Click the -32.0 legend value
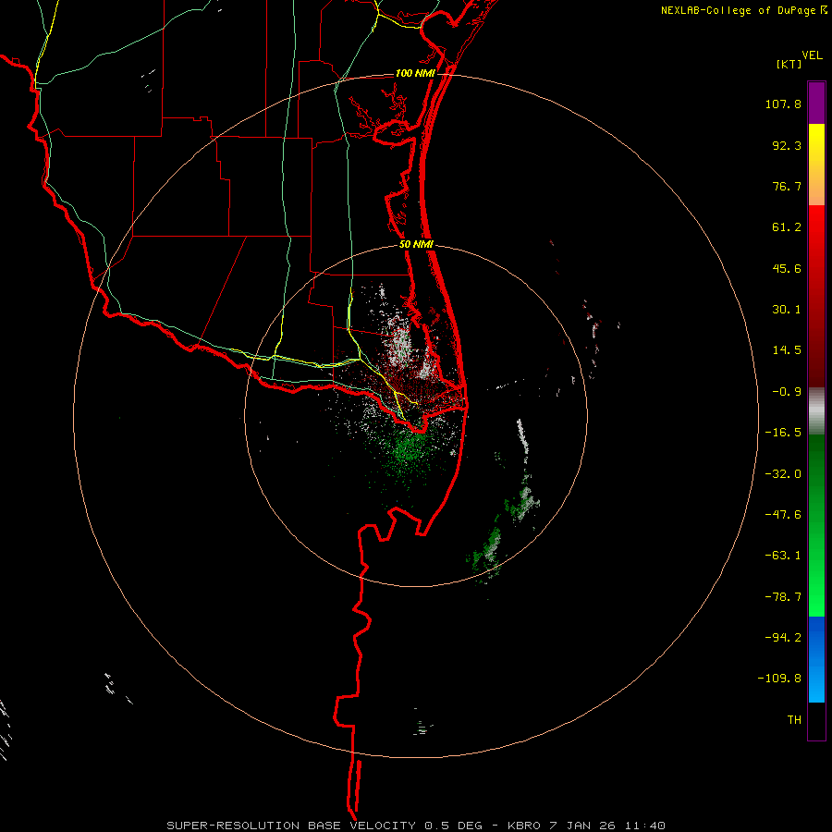This screenshot has width=832, height=832. pos(783,474)
